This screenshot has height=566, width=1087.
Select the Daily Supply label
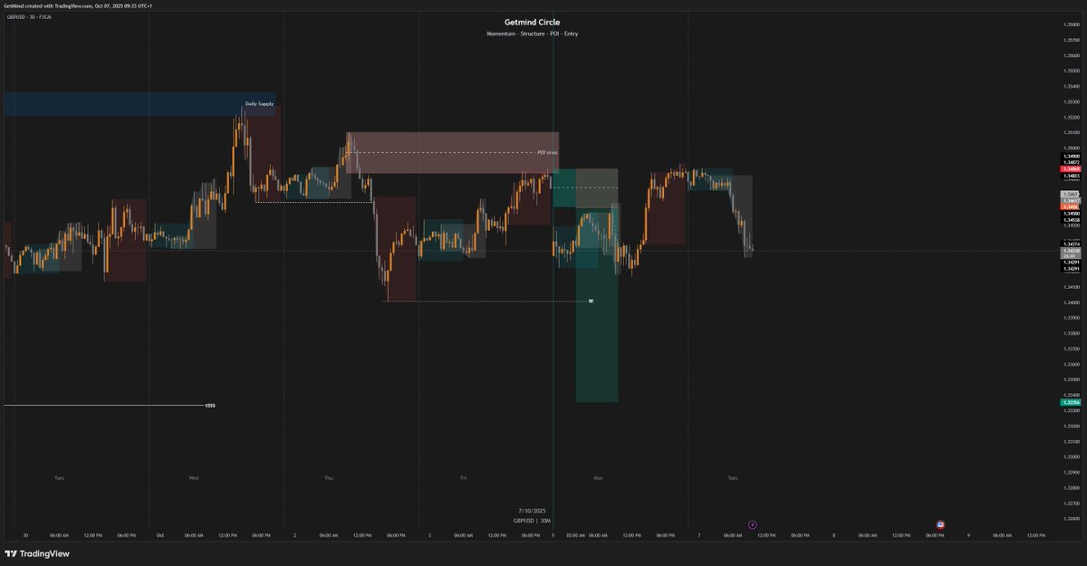click(x=259, y=104)
